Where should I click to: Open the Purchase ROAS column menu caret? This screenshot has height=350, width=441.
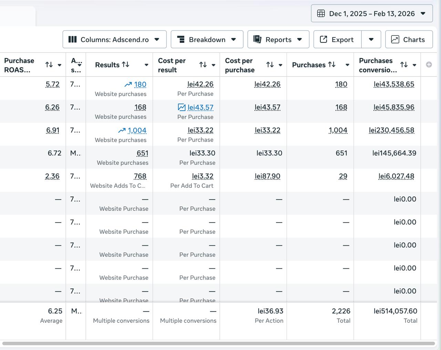pyautogui.click(x=60, y=65)
